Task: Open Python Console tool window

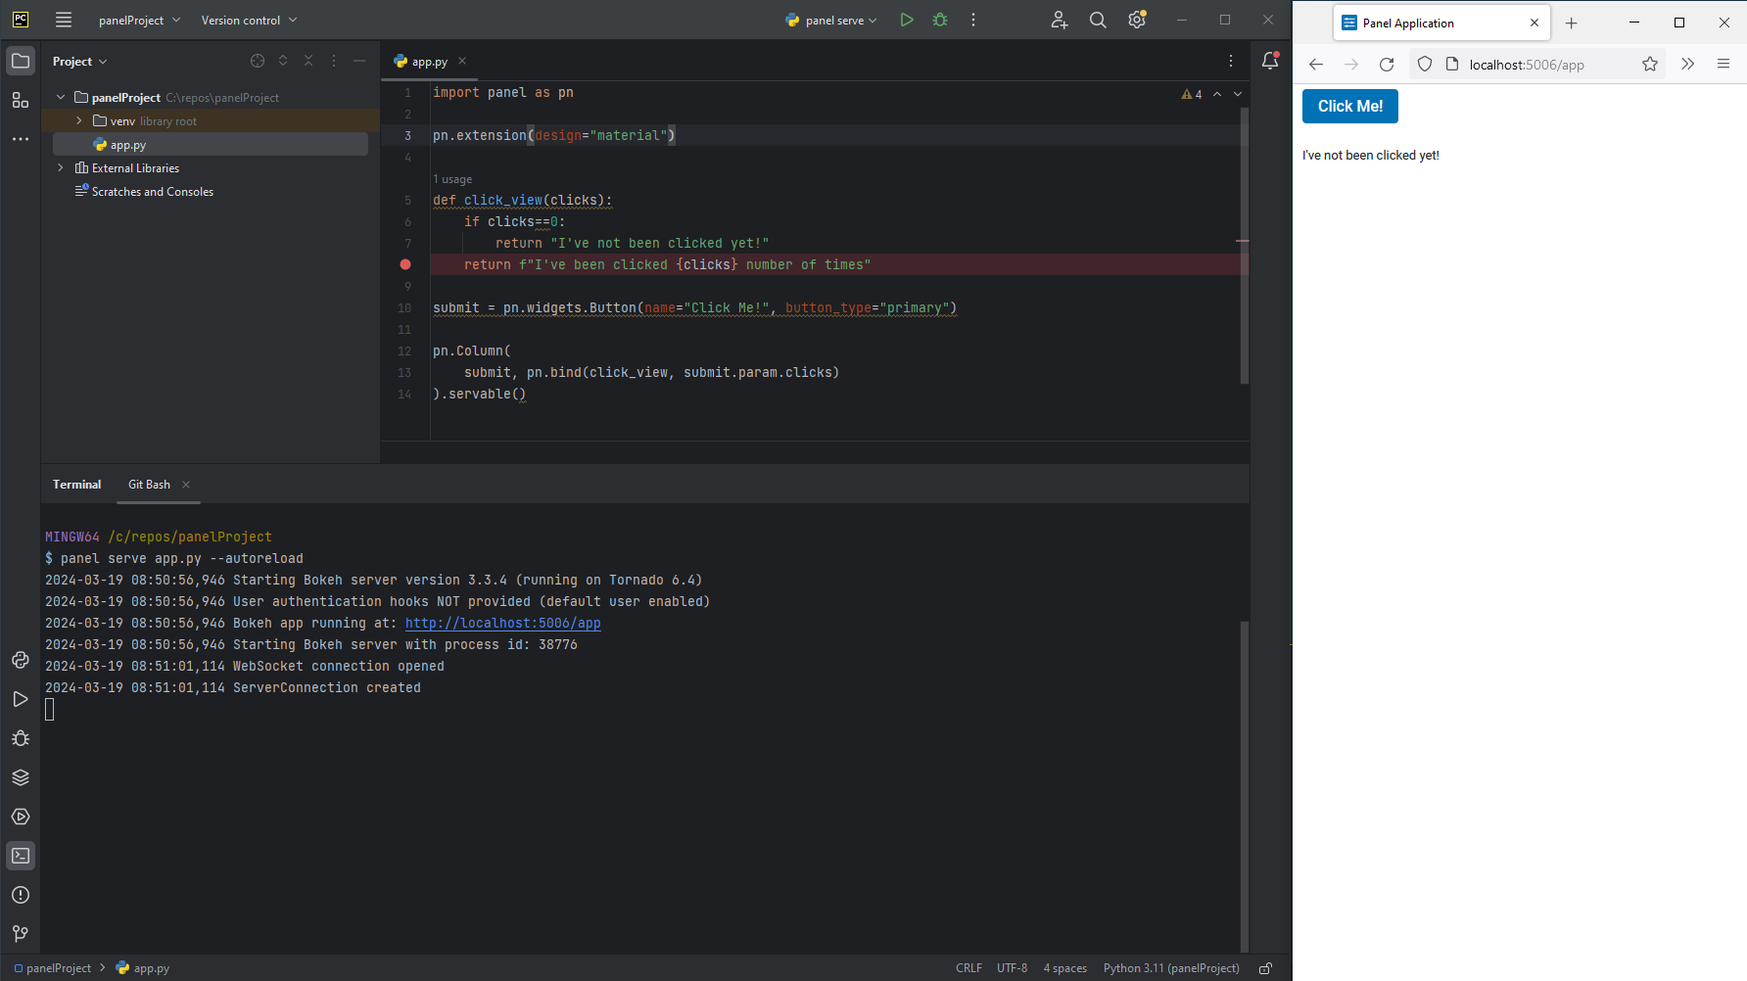Action: tap(21, 660)
